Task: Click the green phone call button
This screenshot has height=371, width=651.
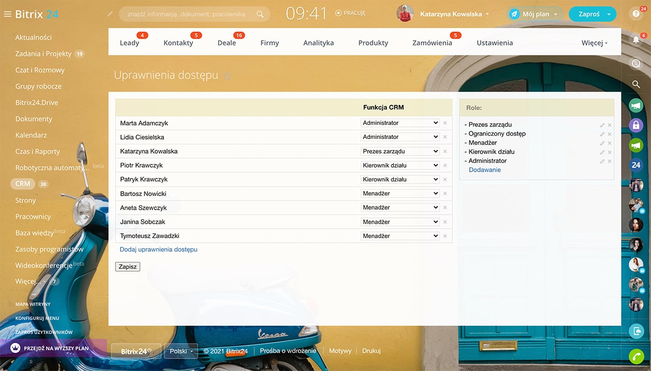Action: (636, 356)
